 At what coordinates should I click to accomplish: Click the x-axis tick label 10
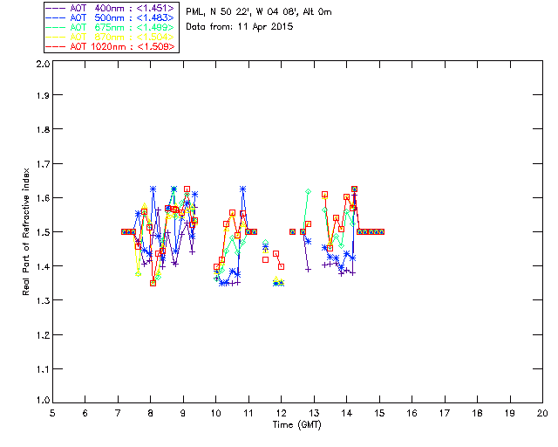[216, 413]
